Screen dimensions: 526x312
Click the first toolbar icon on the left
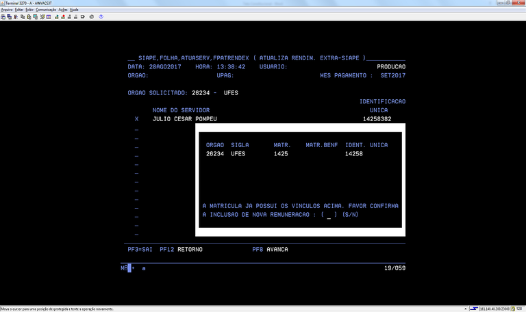coord(3,16)
